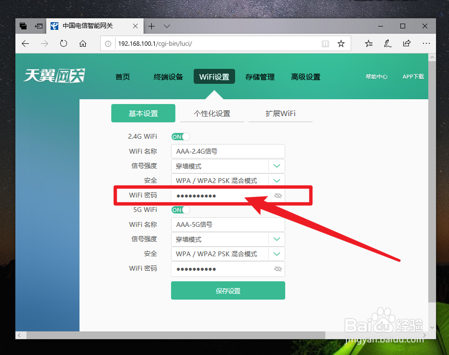This screenshot has width=449, height=355.
Task: Refresh the router admin page
Action: [63, 43]
